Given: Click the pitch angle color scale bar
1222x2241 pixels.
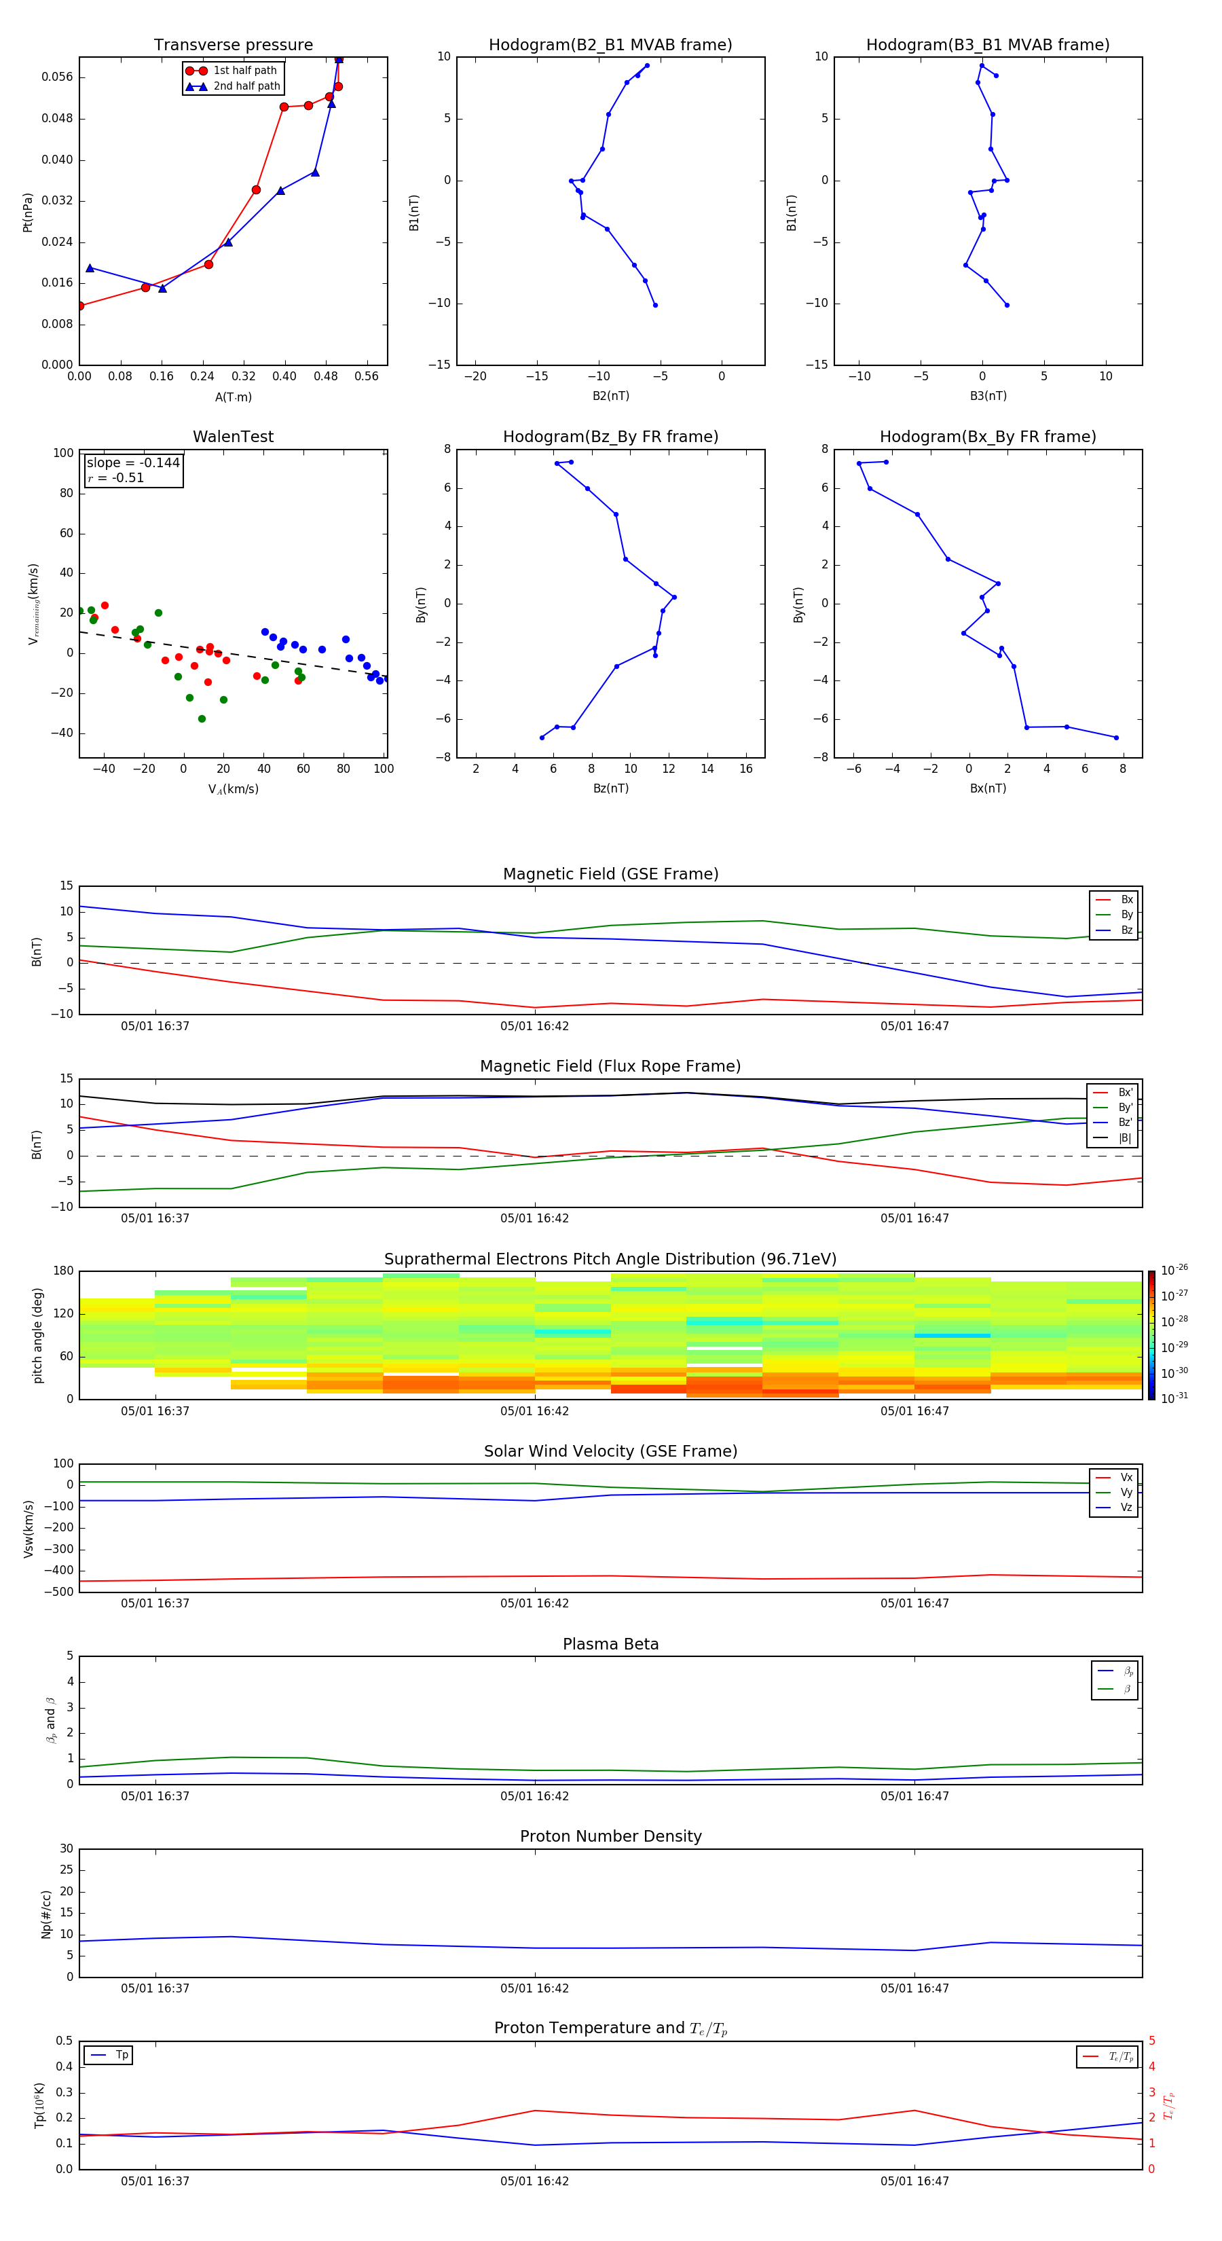Looking at the screenshot, I should (x=1151, y=1334).
